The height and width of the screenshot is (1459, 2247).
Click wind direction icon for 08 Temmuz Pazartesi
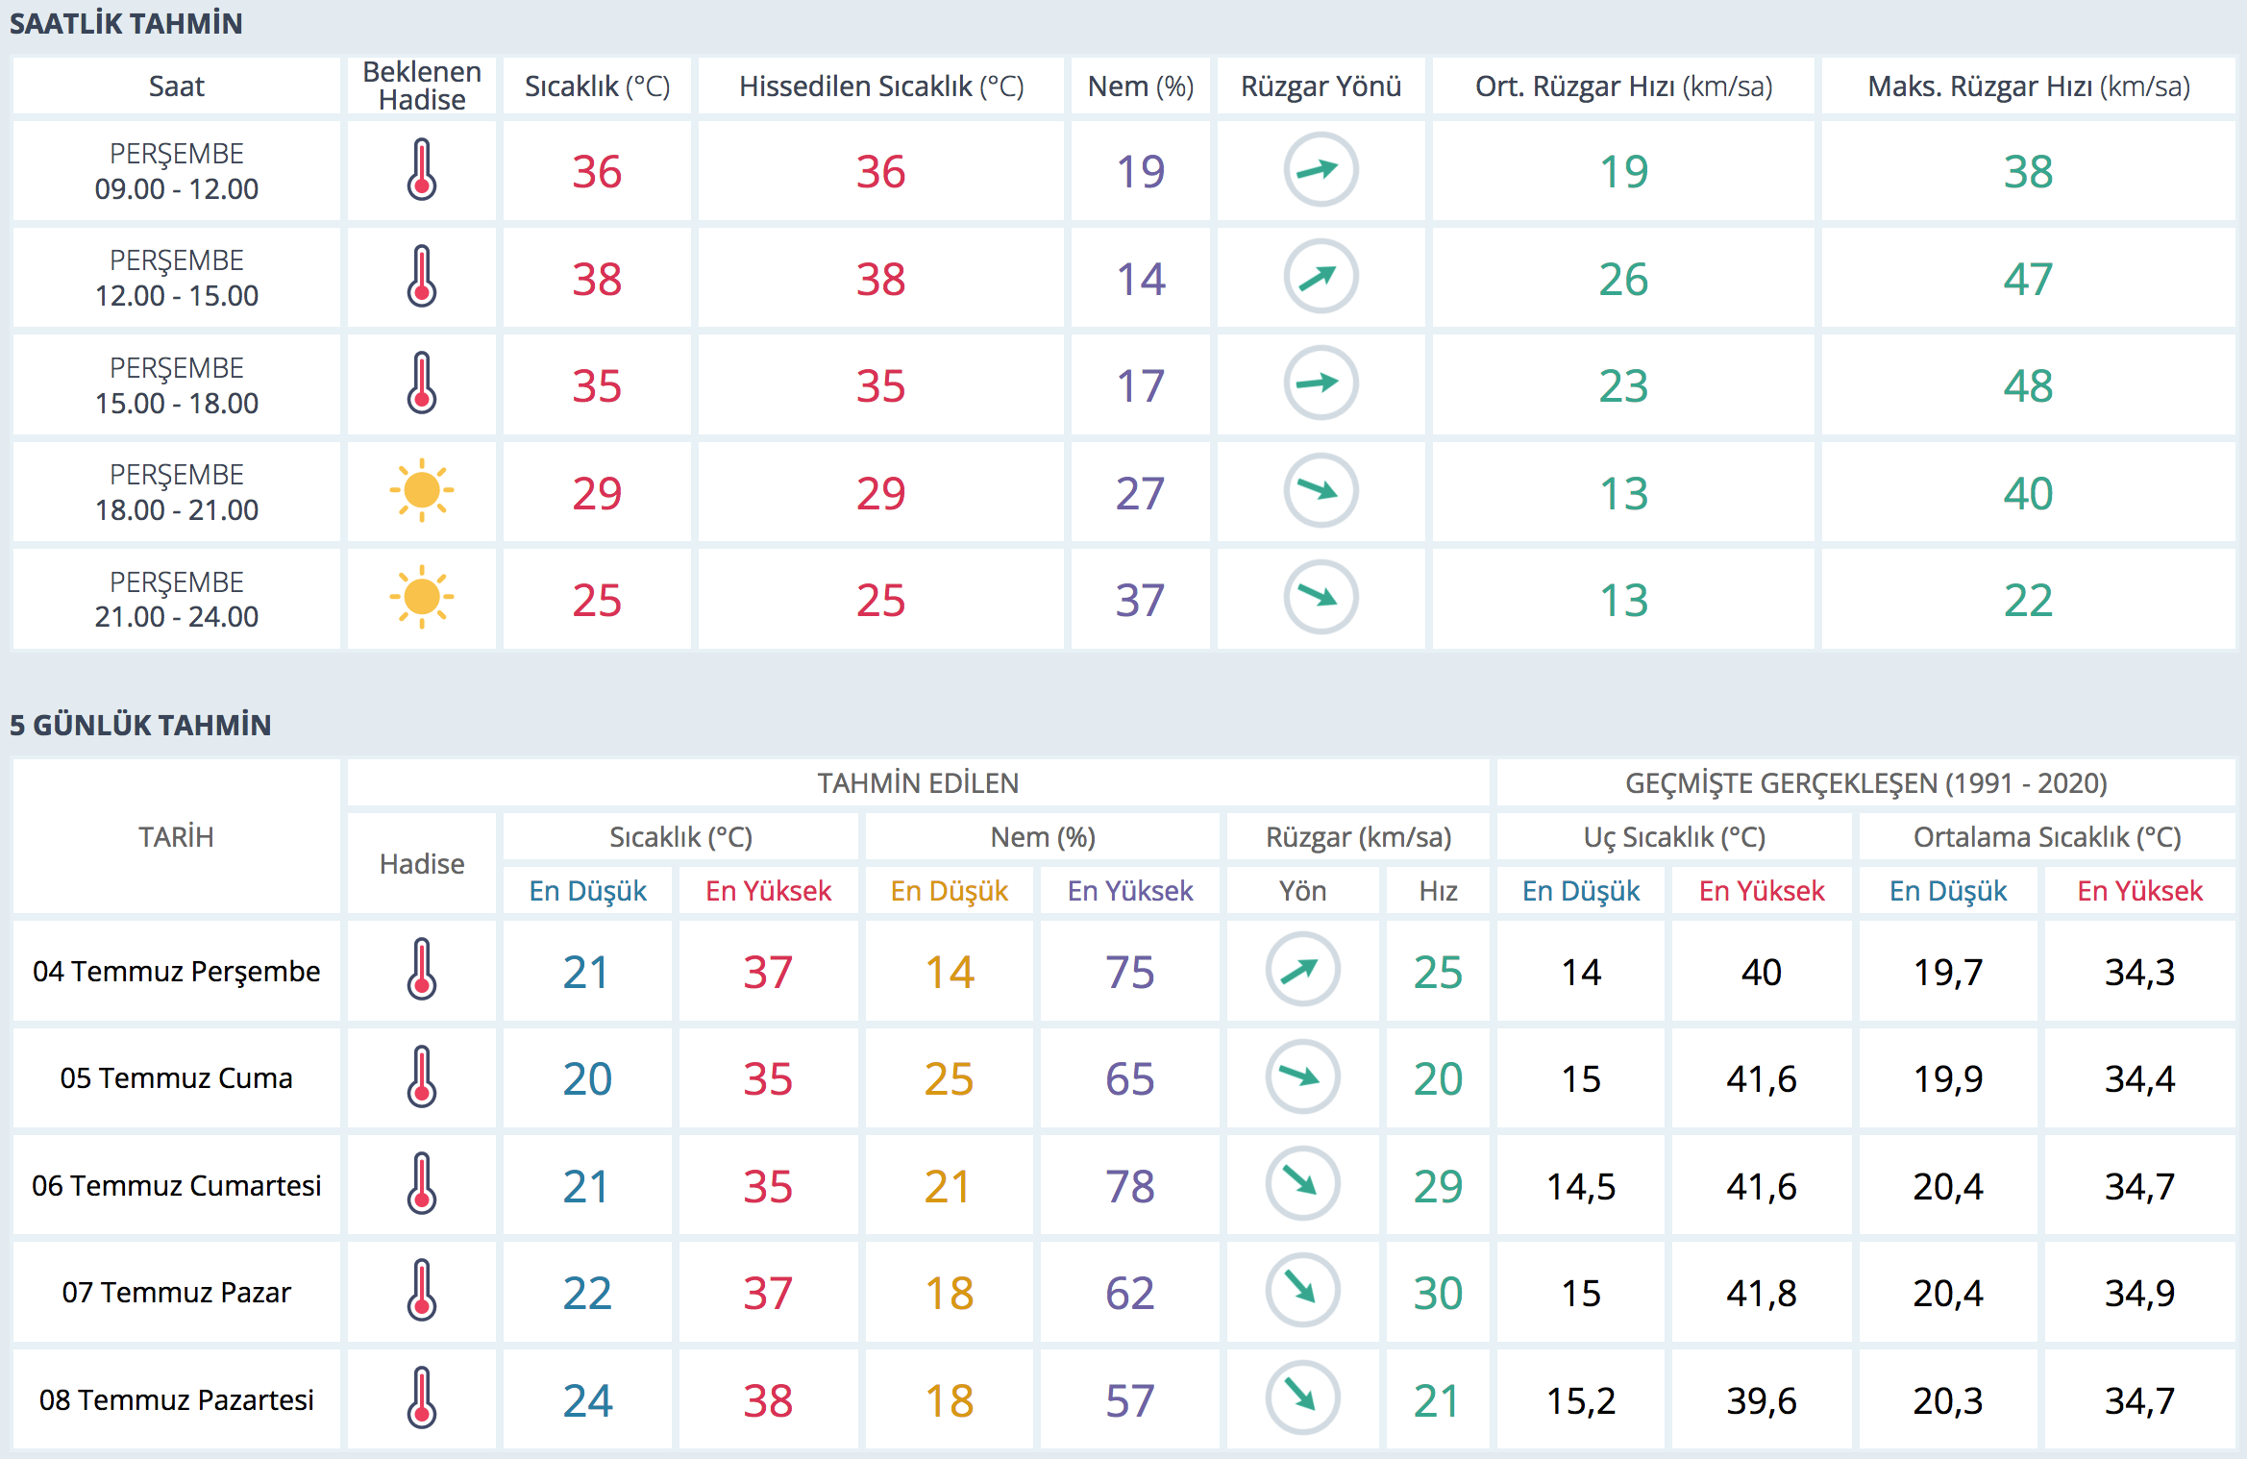point(1301,1397)
